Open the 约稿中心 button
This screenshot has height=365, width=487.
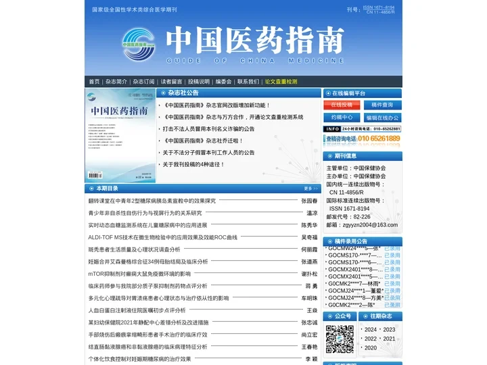342,118
